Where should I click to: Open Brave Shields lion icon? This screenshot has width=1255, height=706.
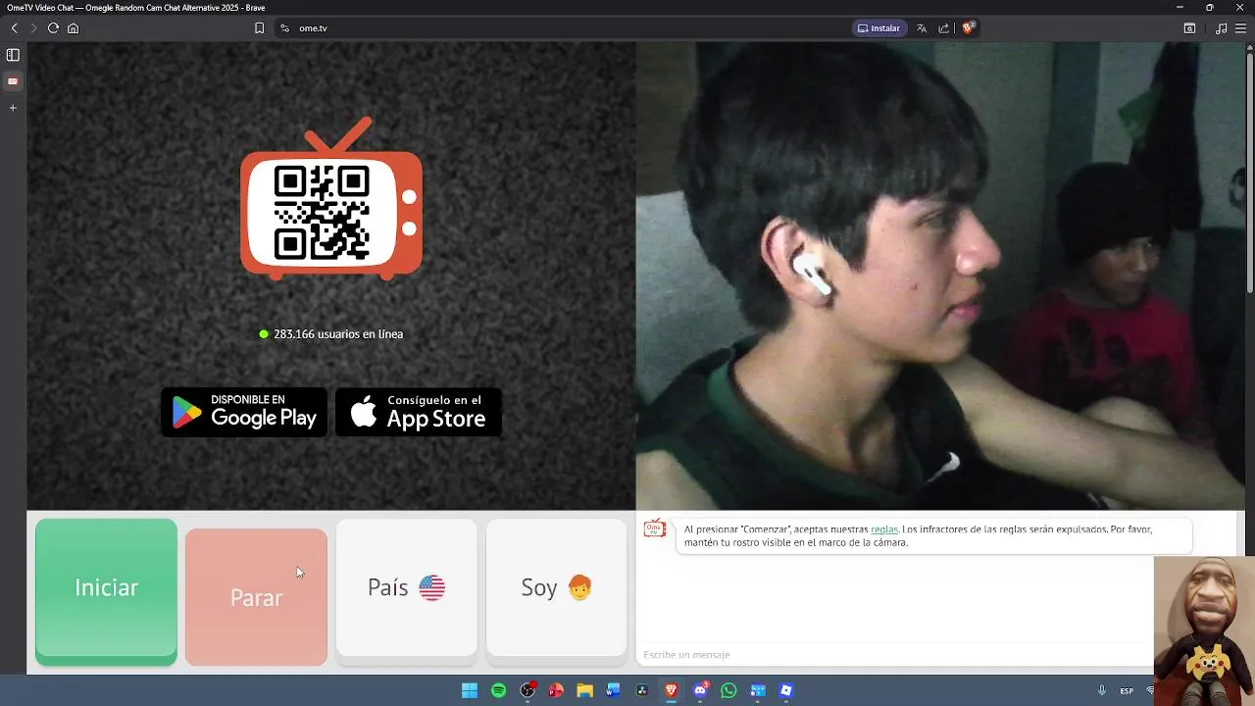coord(969,27)
